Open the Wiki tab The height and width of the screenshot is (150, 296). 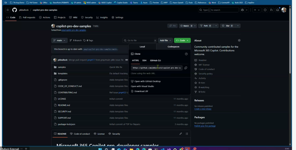pyautogui.click(x=73, y=17)
